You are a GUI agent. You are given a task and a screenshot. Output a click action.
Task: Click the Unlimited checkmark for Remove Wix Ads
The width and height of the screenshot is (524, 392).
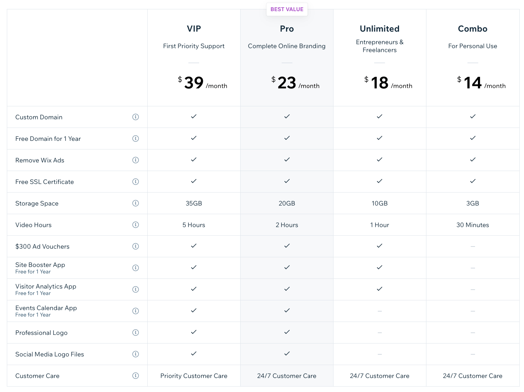(x=380, y=160)
